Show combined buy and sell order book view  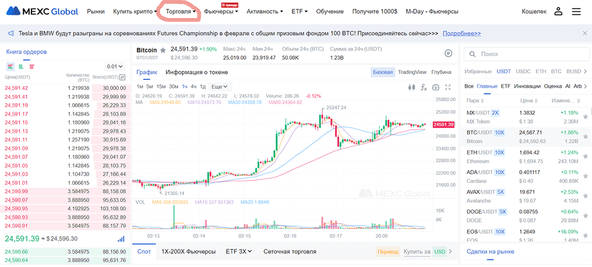point(11,66)
